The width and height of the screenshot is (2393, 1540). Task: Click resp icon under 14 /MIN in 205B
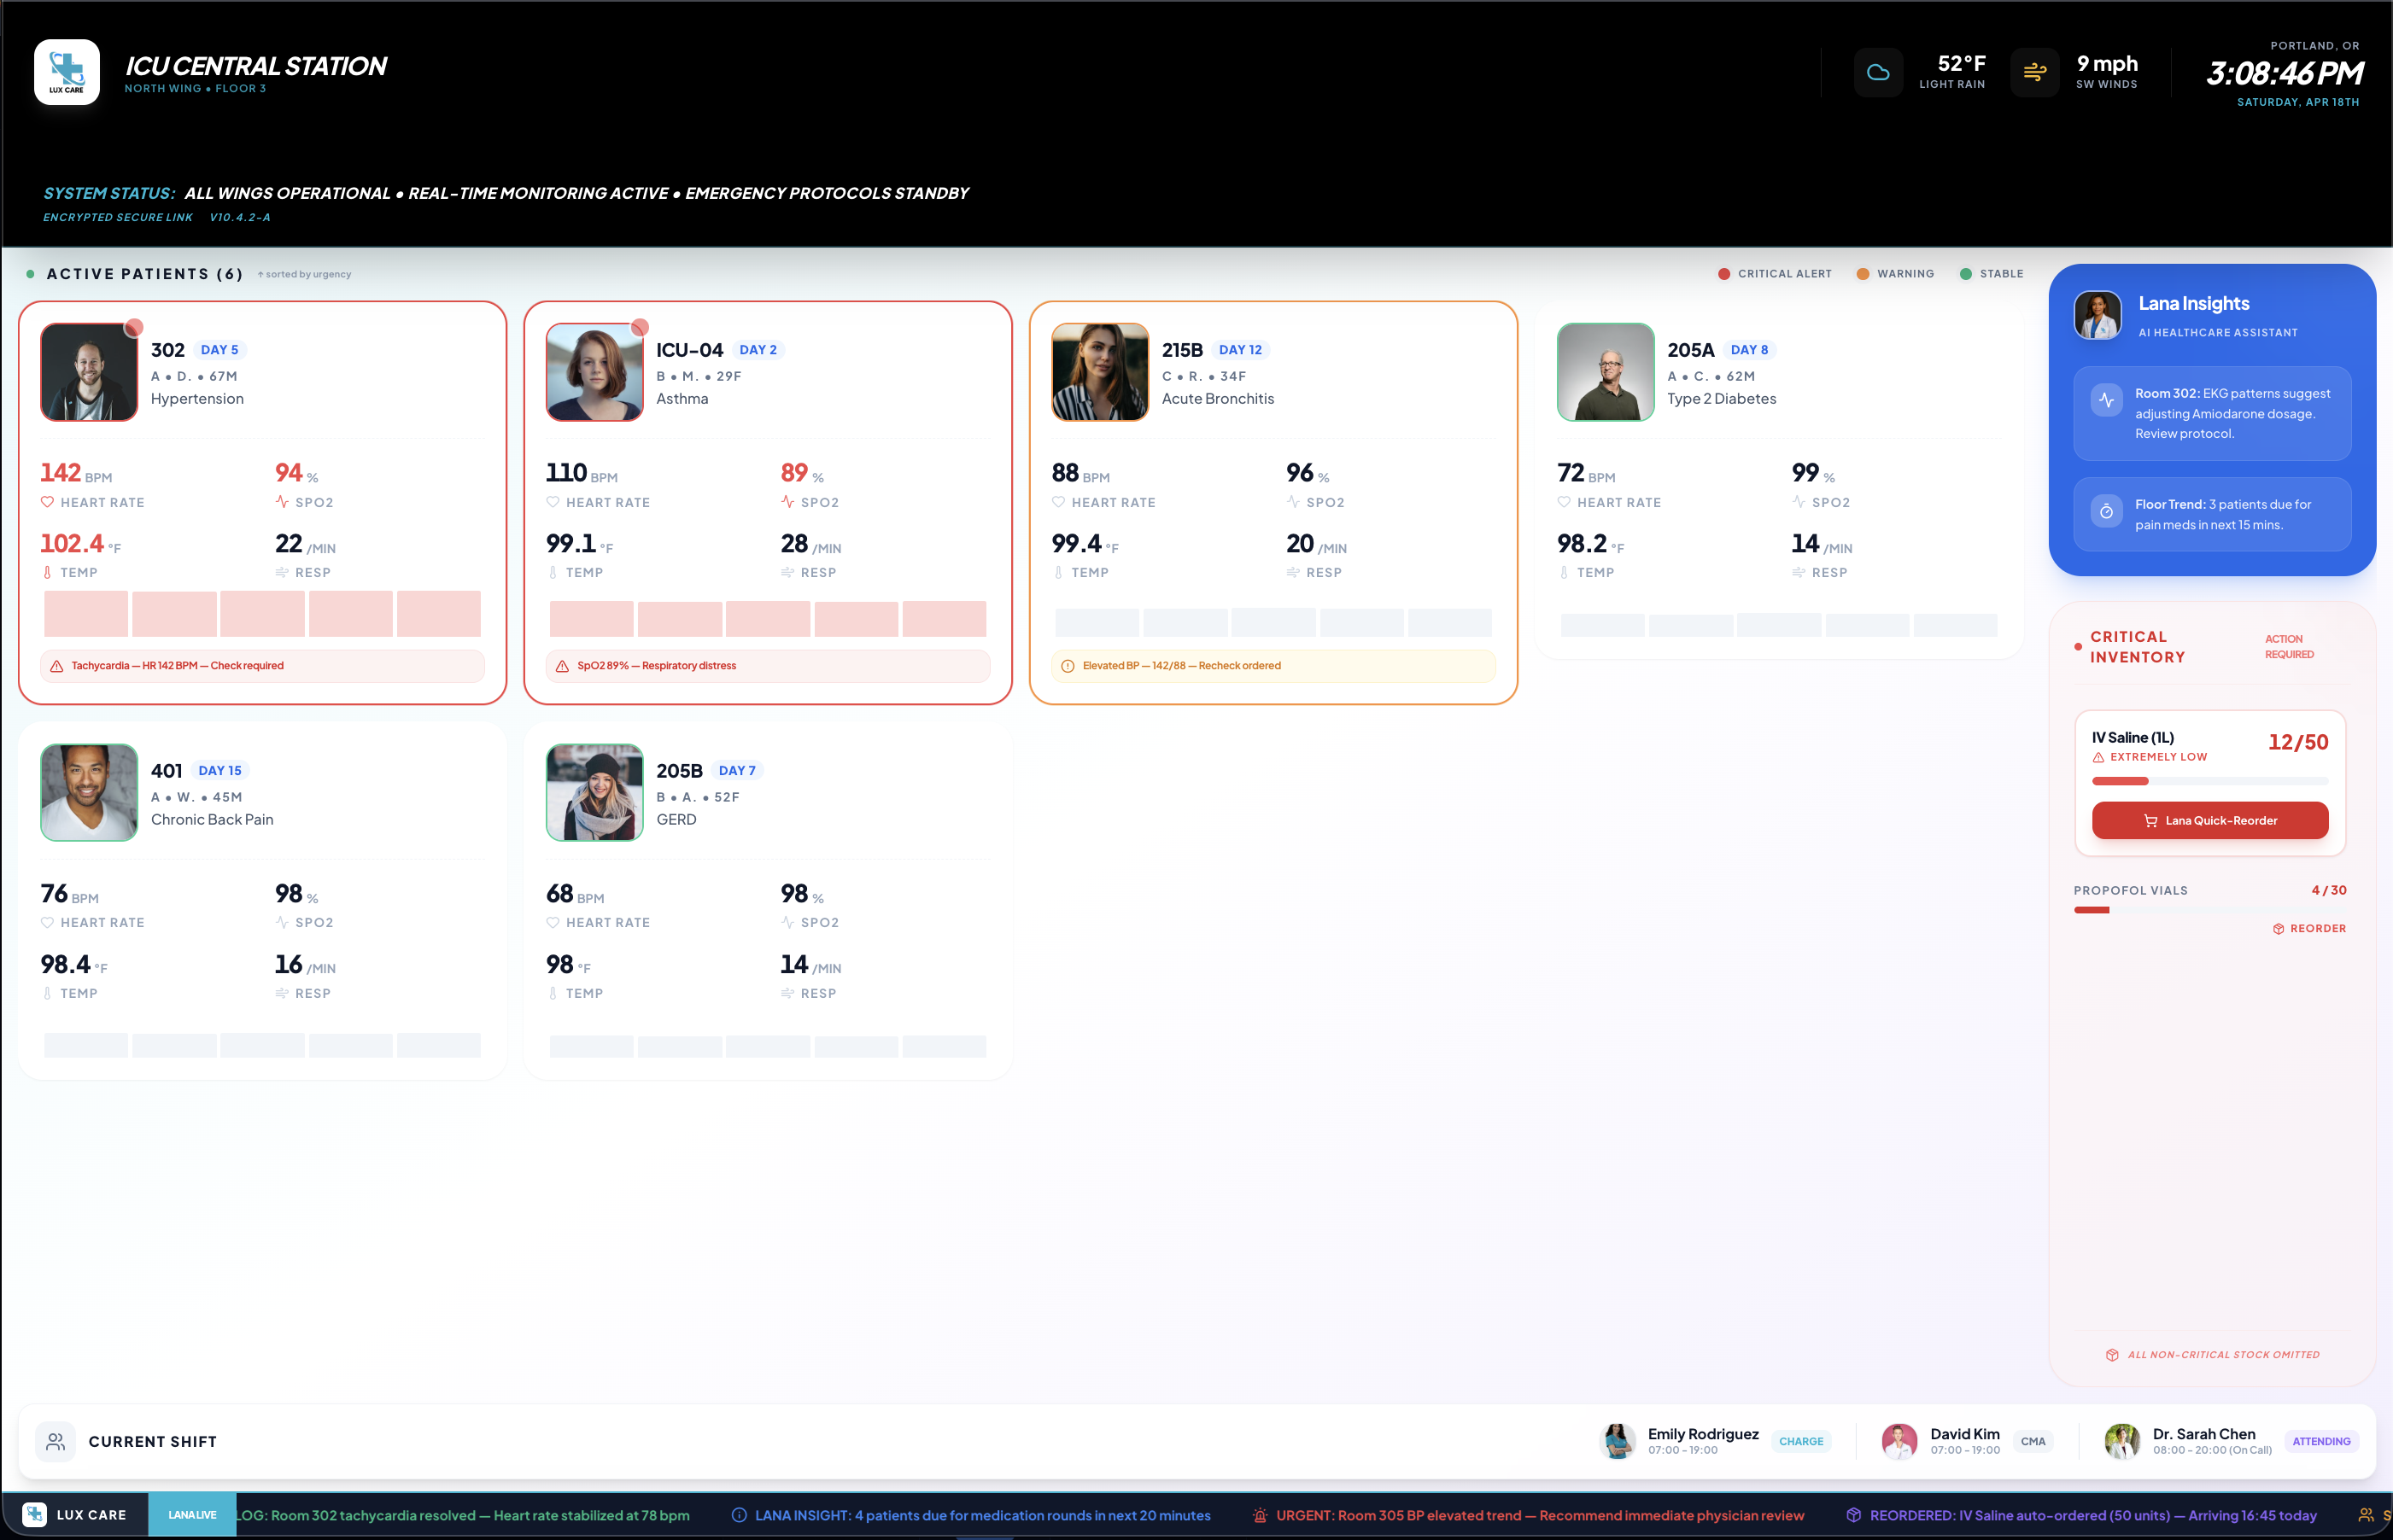[787, 994]
